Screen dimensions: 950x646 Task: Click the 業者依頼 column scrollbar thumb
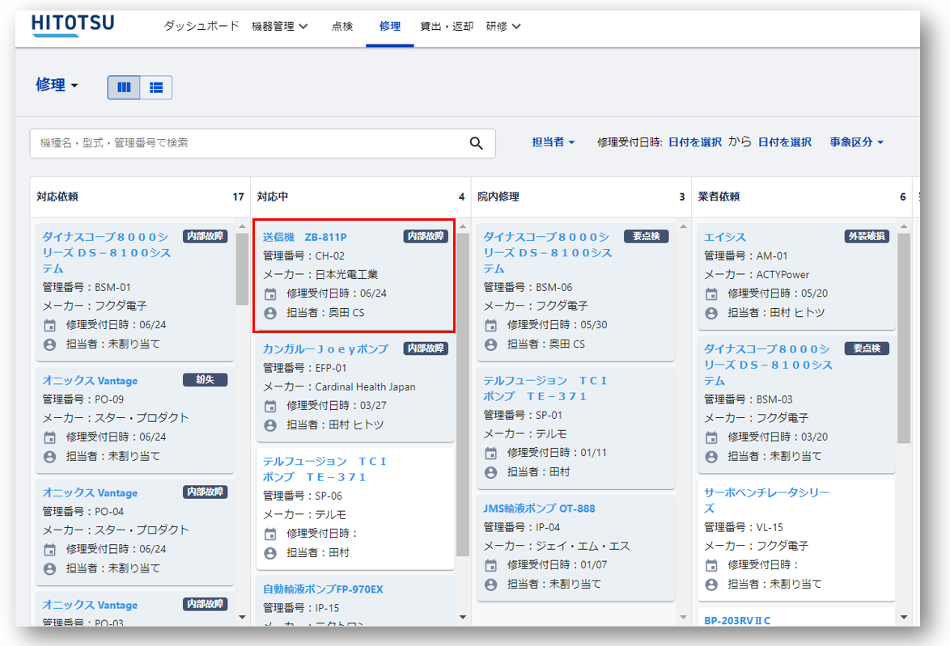(903, 339)
